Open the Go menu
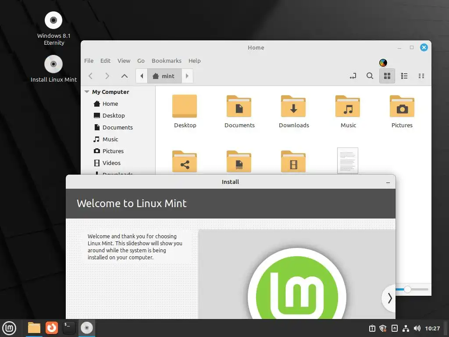This screenshot has height=337, width=449. tap(141, 61)
